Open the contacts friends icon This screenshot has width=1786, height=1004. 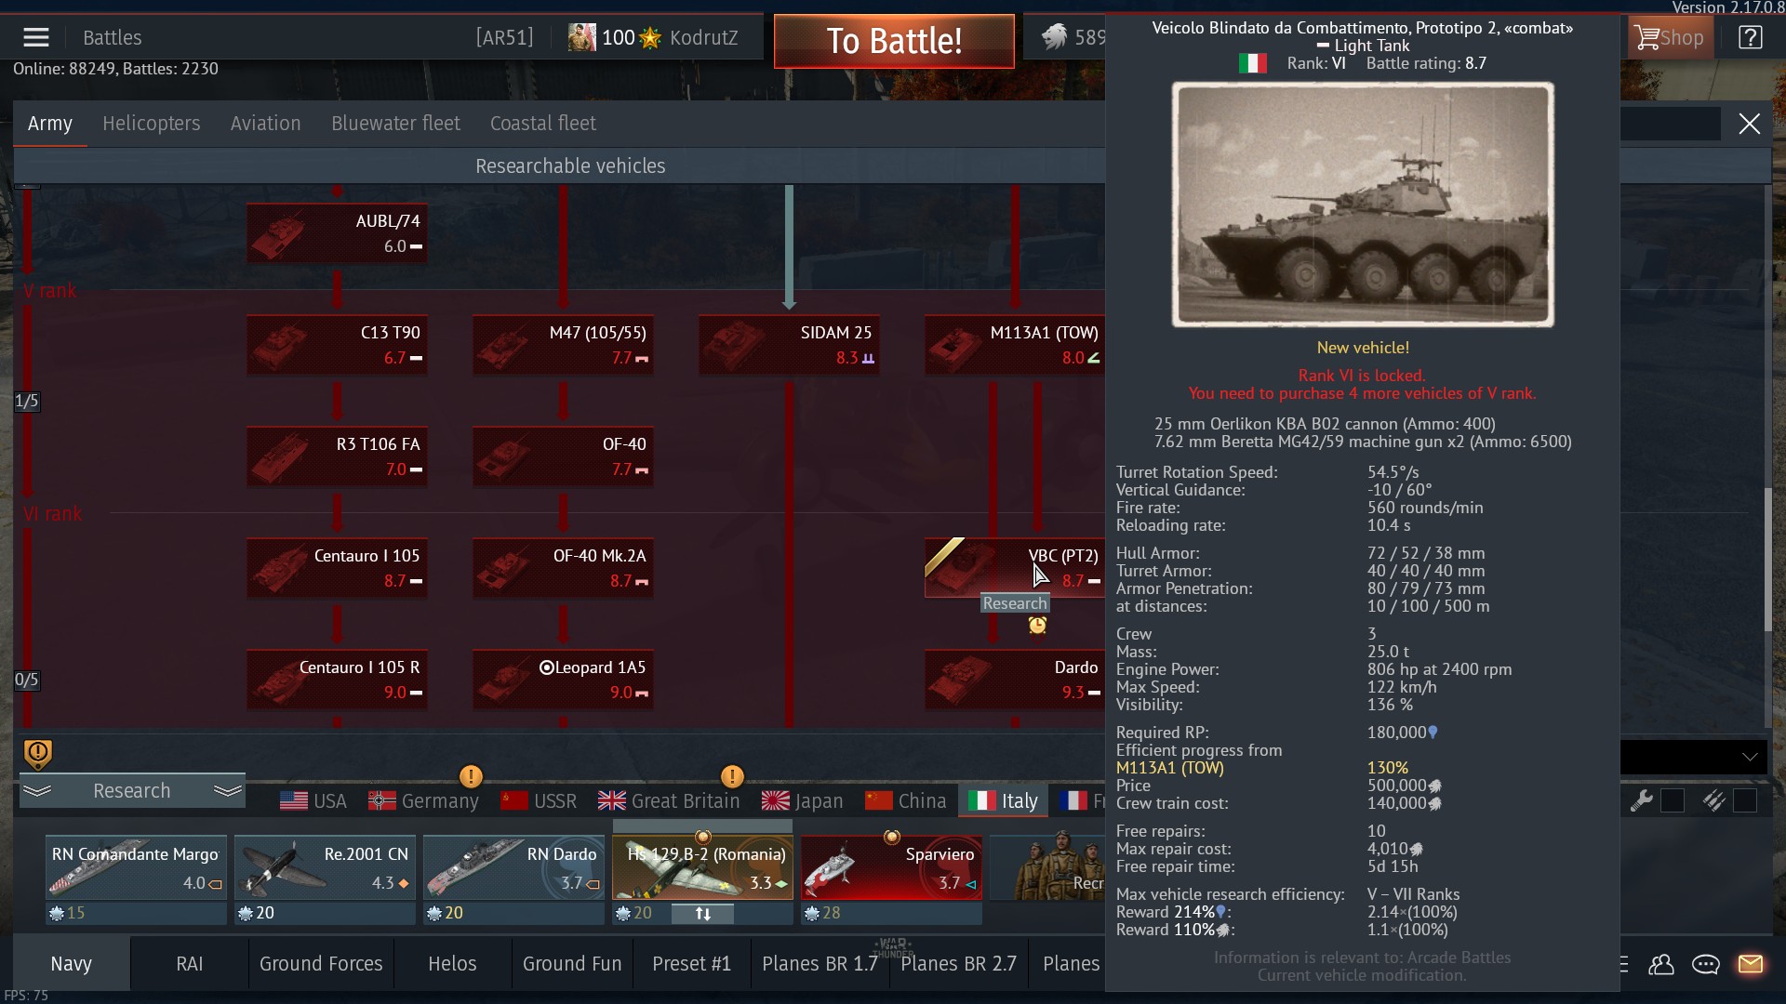(x=1660, y=964)
